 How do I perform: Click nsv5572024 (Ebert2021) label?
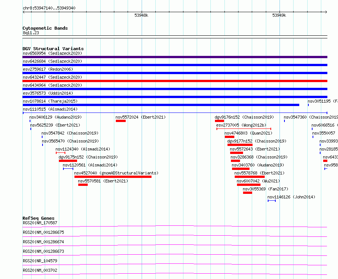pyautogui.click(x=141, y=117)
